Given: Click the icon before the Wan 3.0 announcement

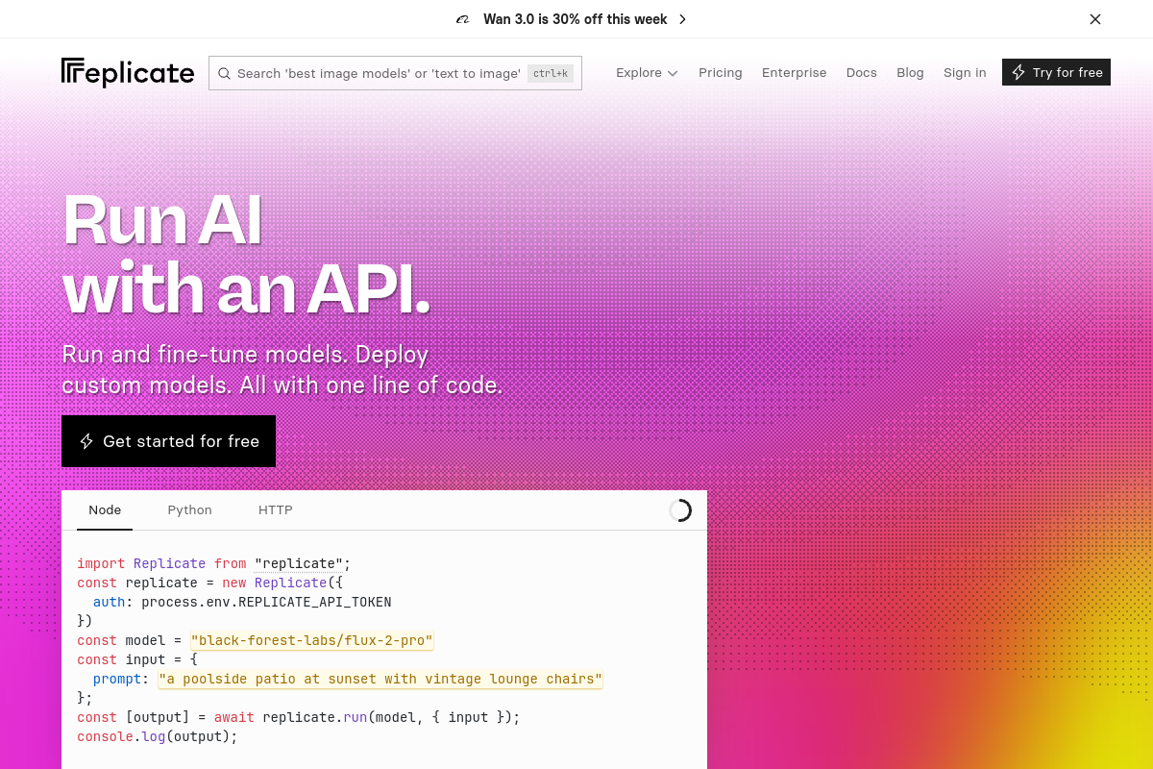Looking at the screenshot, I should click(x=463, y=19).
